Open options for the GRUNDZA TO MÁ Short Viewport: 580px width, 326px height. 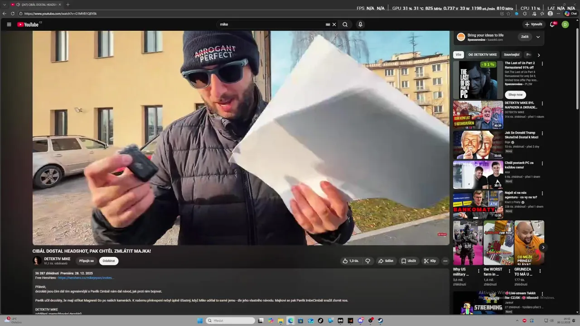[540, 271]
